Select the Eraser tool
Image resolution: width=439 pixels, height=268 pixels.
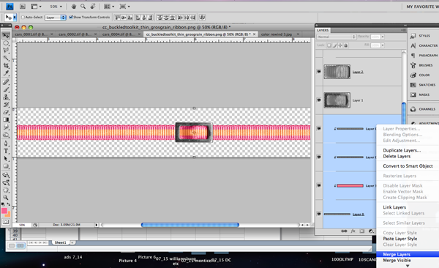[6, 112]
